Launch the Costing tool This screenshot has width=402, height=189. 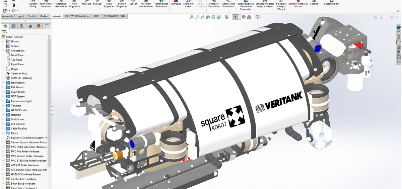point(314,3)
